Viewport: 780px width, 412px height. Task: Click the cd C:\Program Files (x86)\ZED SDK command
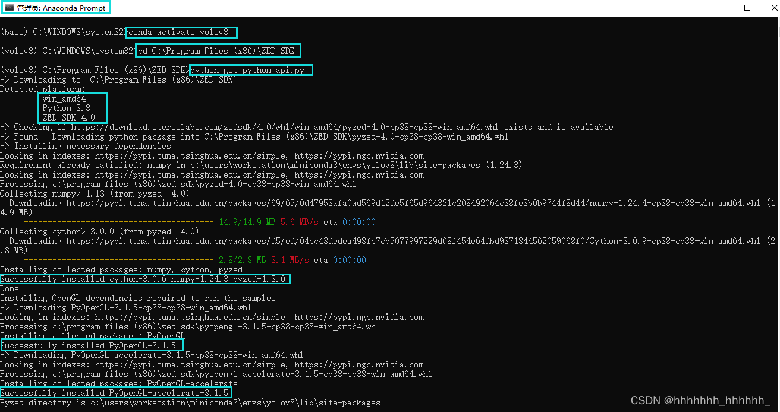[x=218, y=50]
